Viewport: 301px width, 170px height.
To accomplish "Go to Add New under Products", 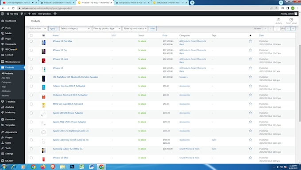I will tap(6, 78).
